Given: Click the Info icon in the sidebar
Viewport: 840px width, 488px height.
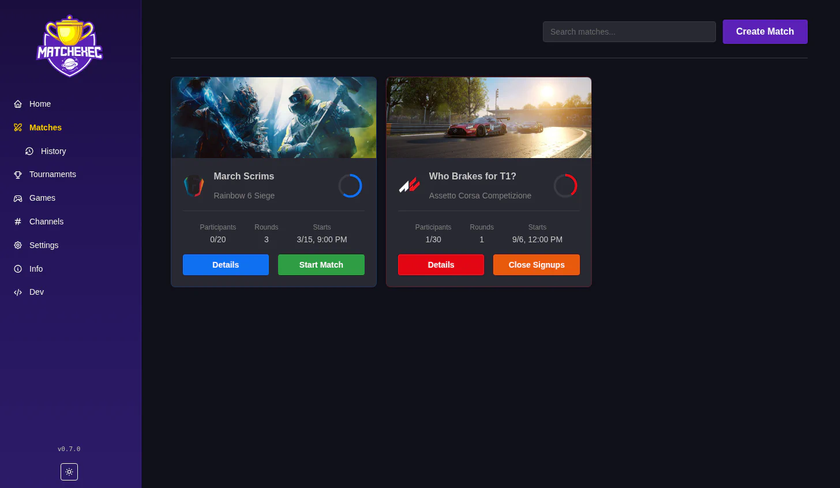Looking at the screenshot, I should (17, 269).
